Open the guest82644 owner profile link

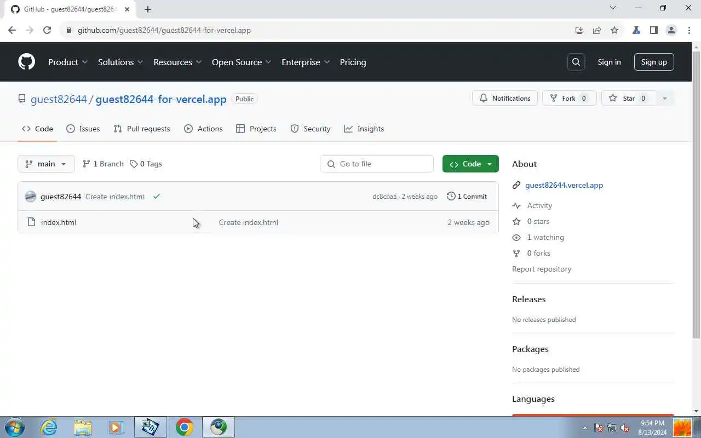[59, 99]
